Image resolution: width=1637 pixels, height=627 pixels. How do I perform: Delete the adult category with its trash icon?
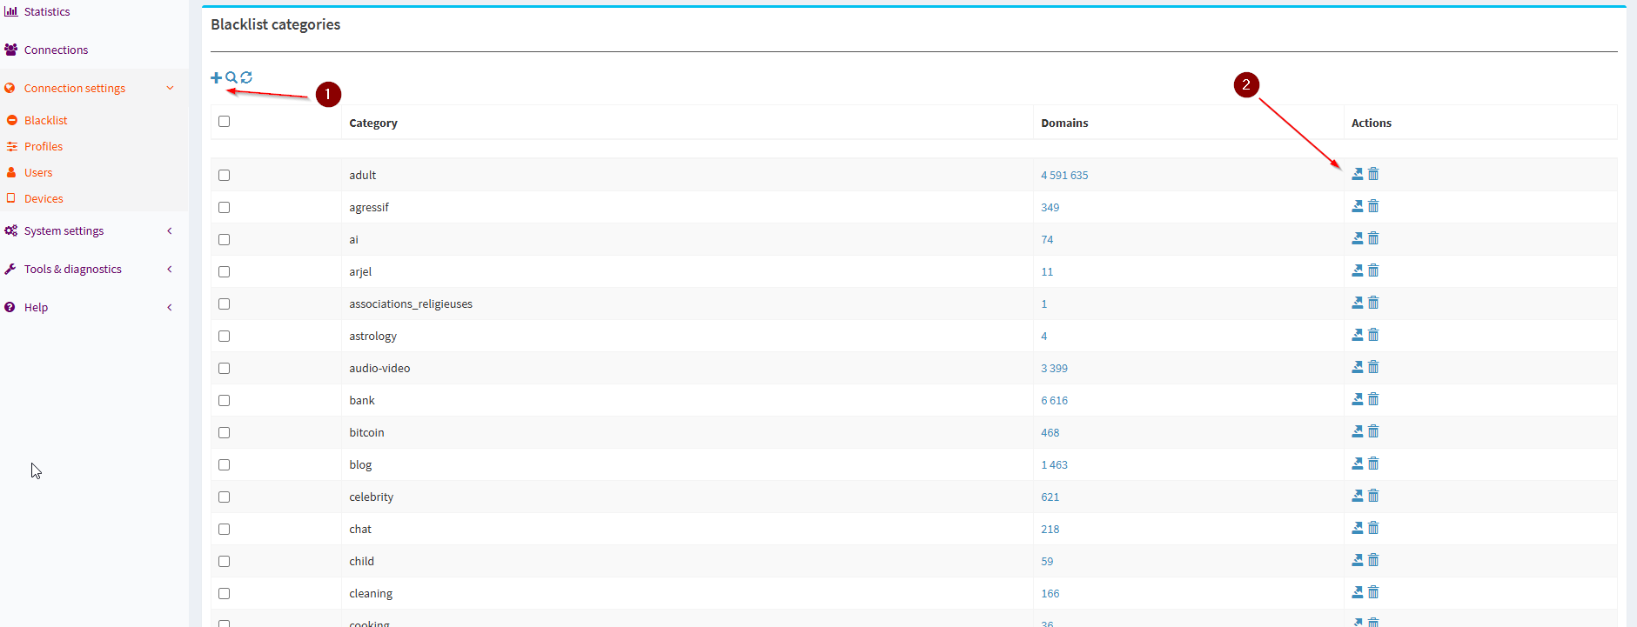(1373, 174)
